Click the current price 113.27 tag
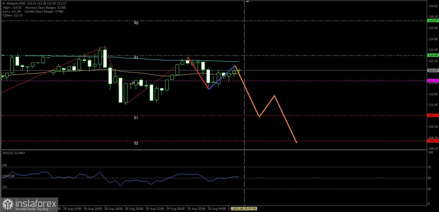439x212 pixels. click(433, 70)
